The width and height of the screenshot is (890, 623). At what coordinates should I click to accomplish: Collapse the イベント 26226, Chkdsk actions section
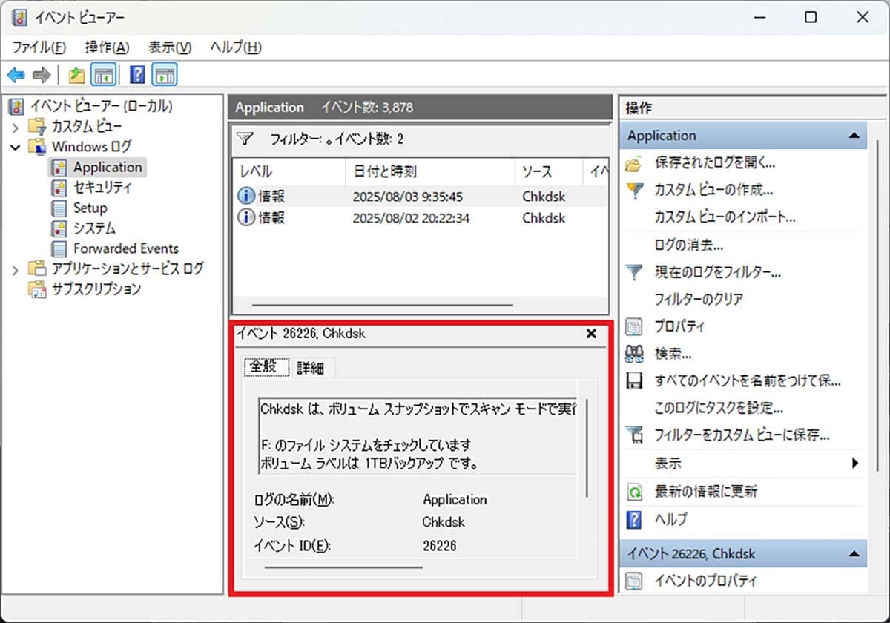pos(854,554)
